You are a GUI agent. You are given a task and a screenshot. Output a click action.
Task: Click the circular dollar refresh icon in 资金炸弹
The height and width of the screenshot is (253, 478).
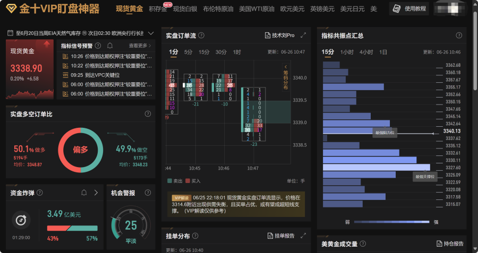coord(21,220)
